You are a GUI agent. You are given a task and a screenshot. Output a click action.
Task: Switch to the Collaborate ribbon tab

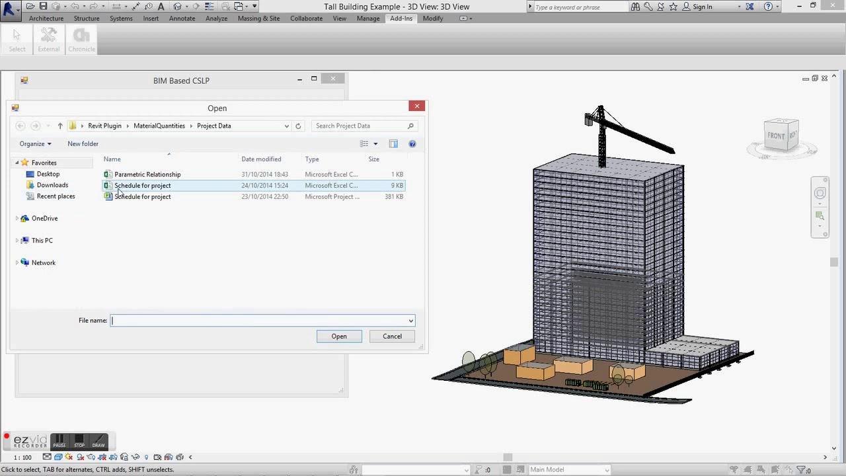click(x=306, y=19)
